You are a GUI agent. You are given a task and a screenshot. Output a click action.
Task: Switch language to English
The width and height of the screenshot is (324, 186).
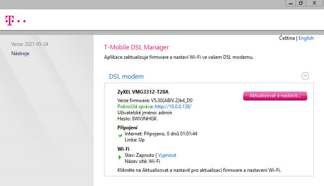[x=306, y=38]
